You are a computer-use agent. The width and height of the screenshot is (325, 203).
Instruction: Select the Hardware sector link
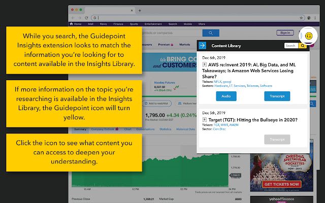(221, 86)
